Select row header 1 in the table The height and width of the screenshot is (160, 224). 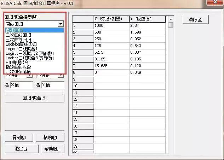83,26
